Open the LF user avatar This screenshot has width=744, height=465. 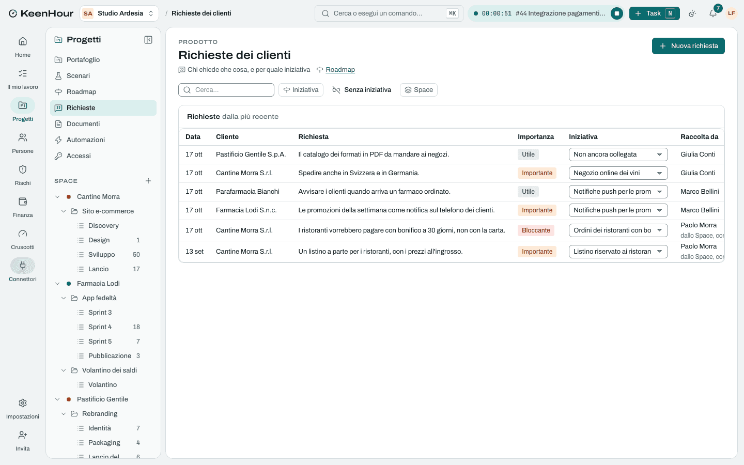[732, 13]
